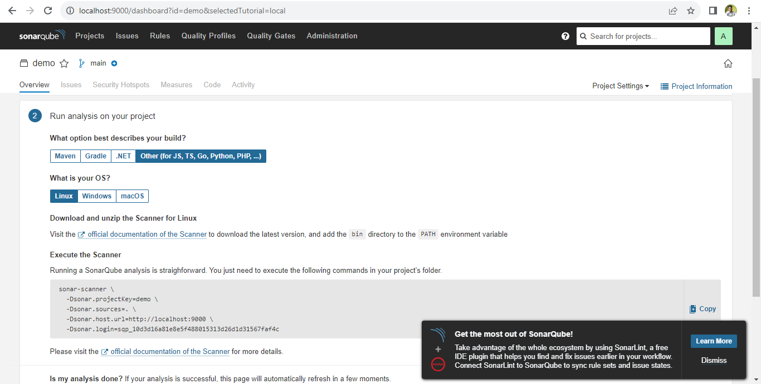Bookmark this tab with star icon
The height and width of the screenshot is (384, 761).
(x=691, y=11)
